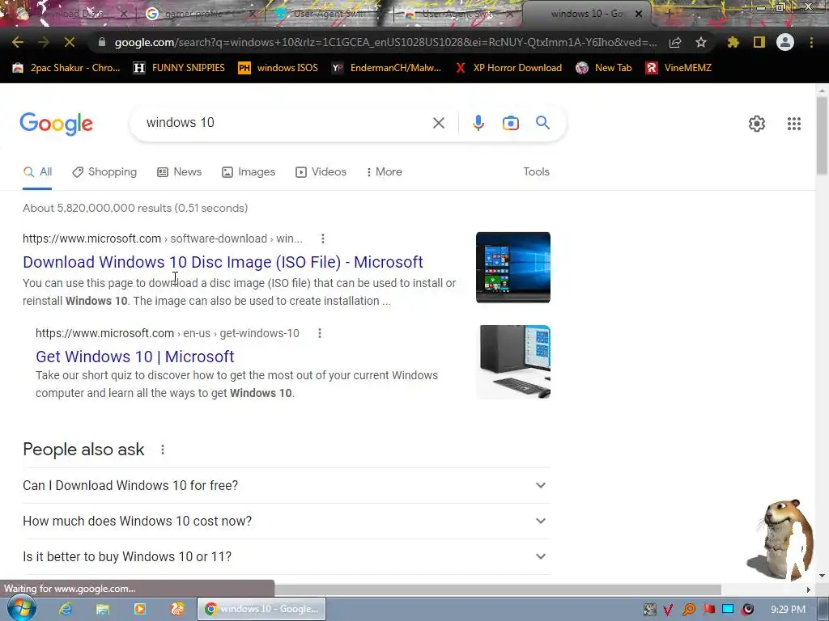Open the Tools search options
The image size is (829, 621).
coord(536,171)
